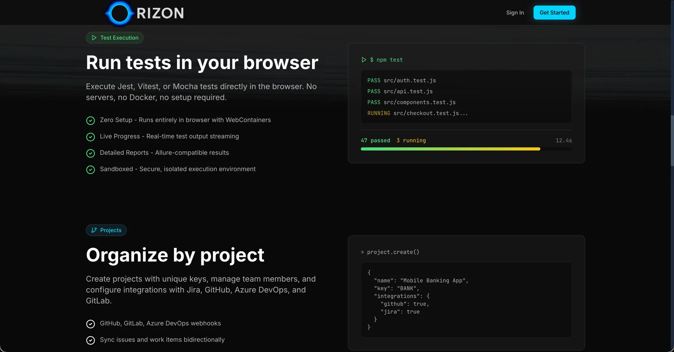This screenshot has width=674, height=352.
Task: Click the RUNNING status for checkout.test.js
Action: coord(378,113)
